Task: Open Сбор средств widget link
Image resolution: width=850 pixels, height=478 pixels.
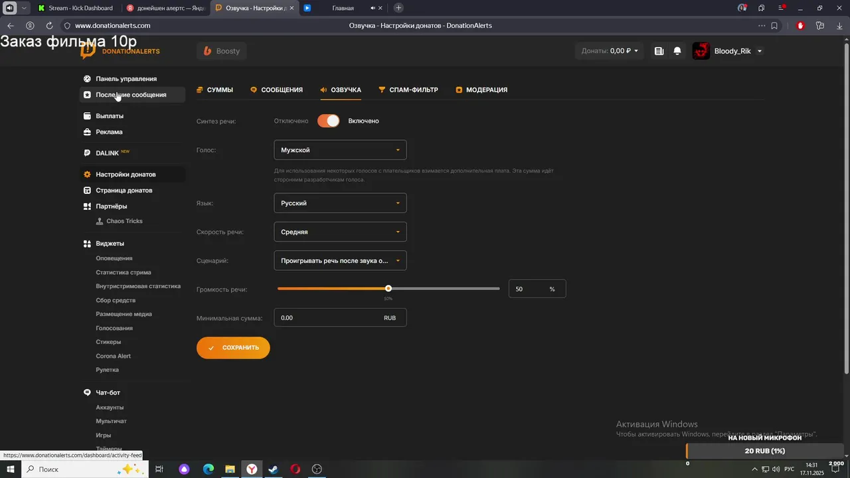Action: [116, 300]
